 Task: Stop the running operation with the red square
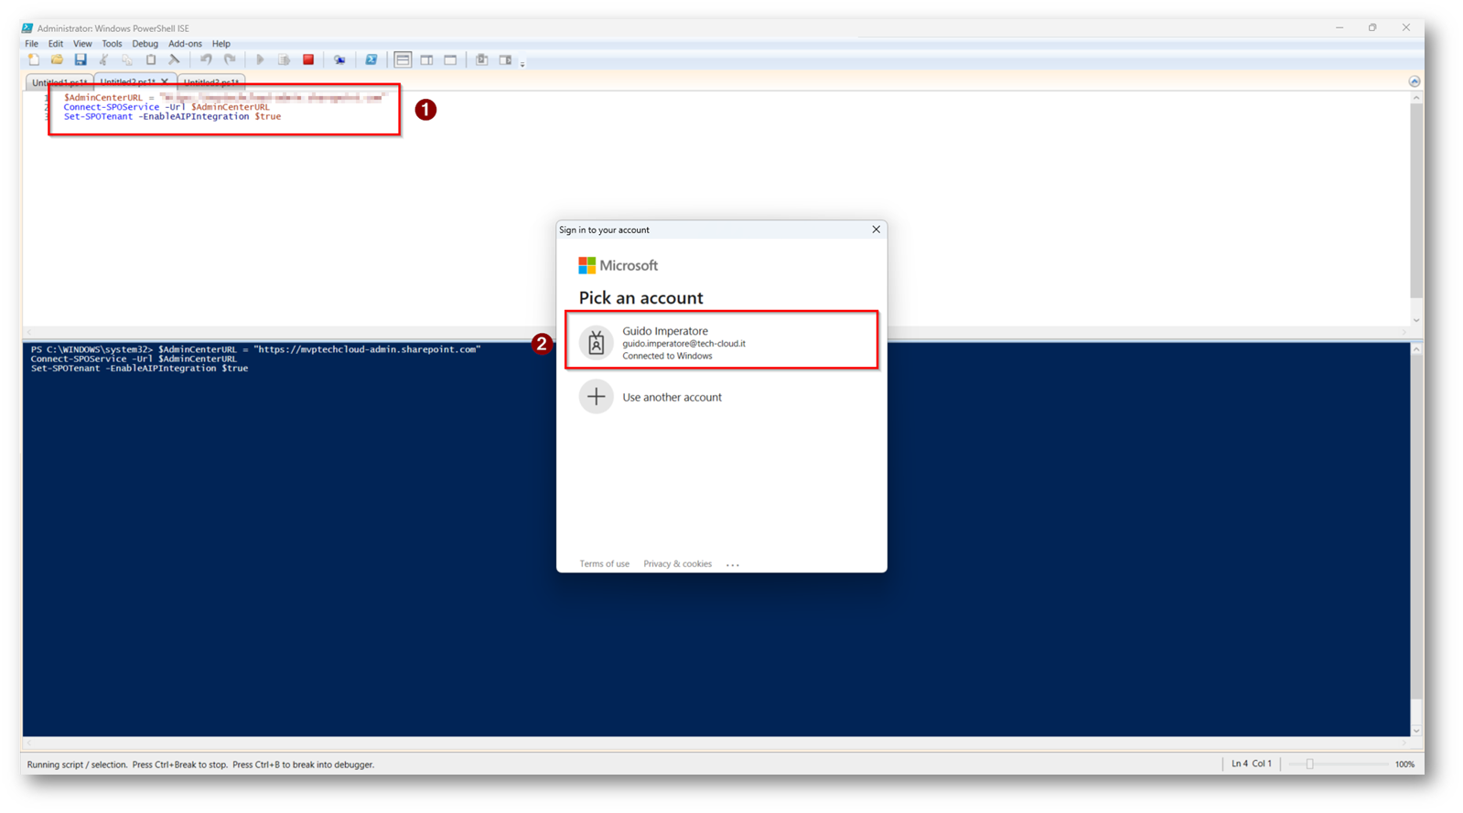[x=308, y=60]
